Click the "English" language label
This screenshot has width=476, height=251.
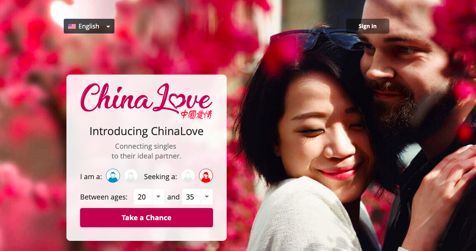click(x=89, y=26)
